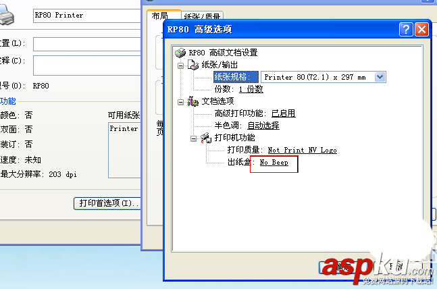This screenshot has width=437, height=289.
Task: Select the 打印质量 label
Action: [x=244, y=150]
